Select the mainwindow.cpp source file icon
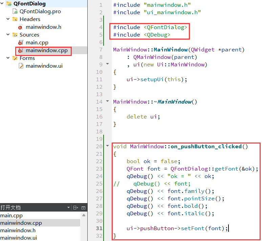The height and width of the screenshot is (241, 262). (21, 50)
